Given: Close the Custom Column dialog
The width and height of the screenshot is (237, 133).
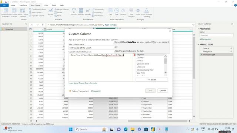Looking at the screenshot, I should (x=170, y=31).
